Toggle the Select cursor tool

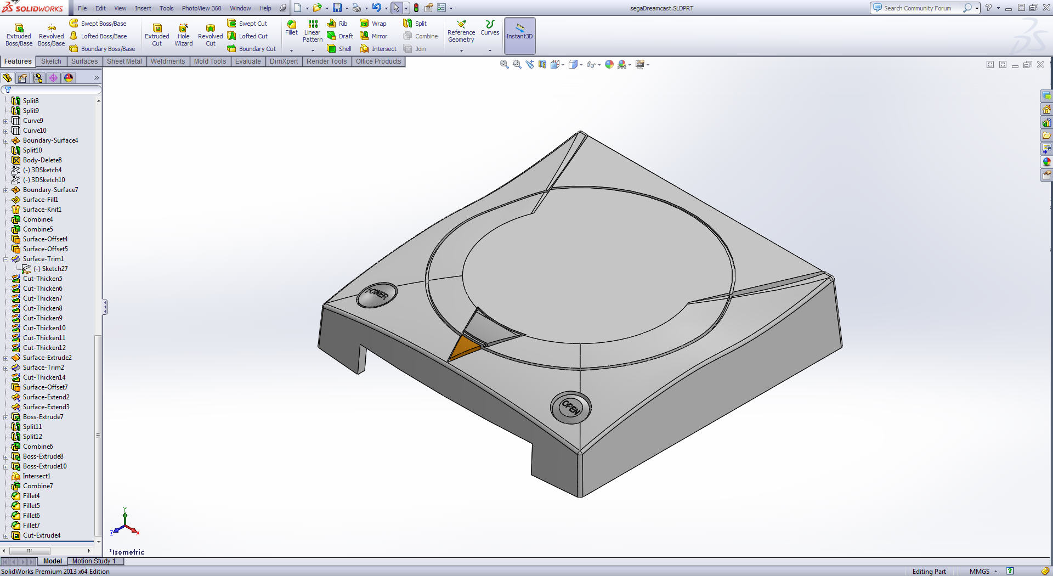396,8
